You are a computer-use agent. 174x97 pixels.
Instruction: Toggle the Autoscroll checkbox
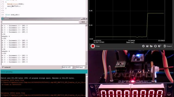coord(3,67)
